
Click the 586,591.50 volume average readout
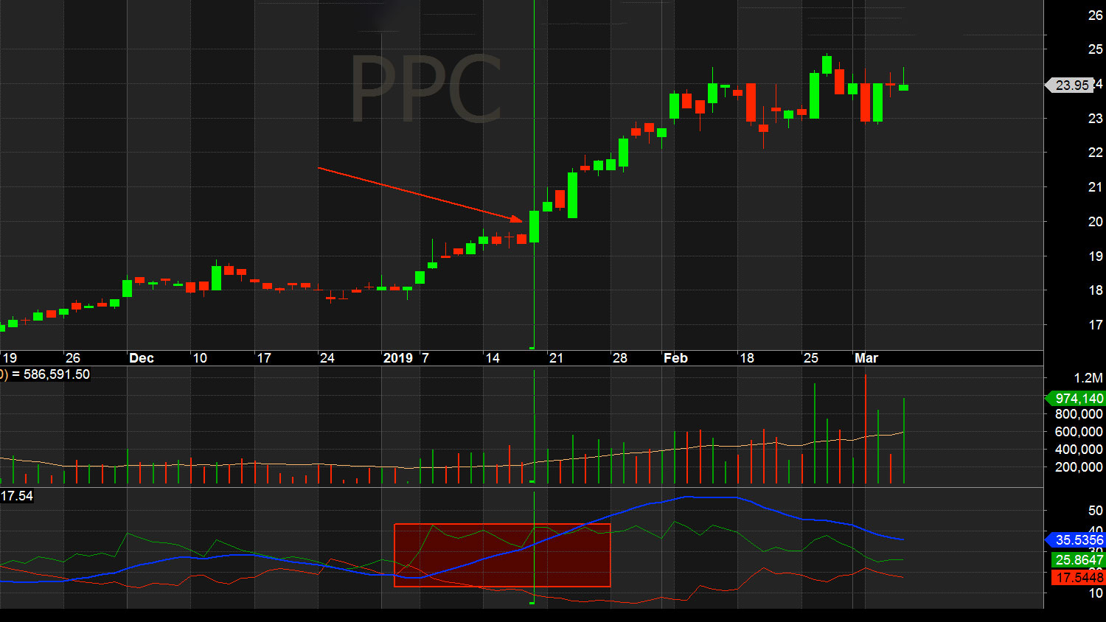(x=57, y=374)
